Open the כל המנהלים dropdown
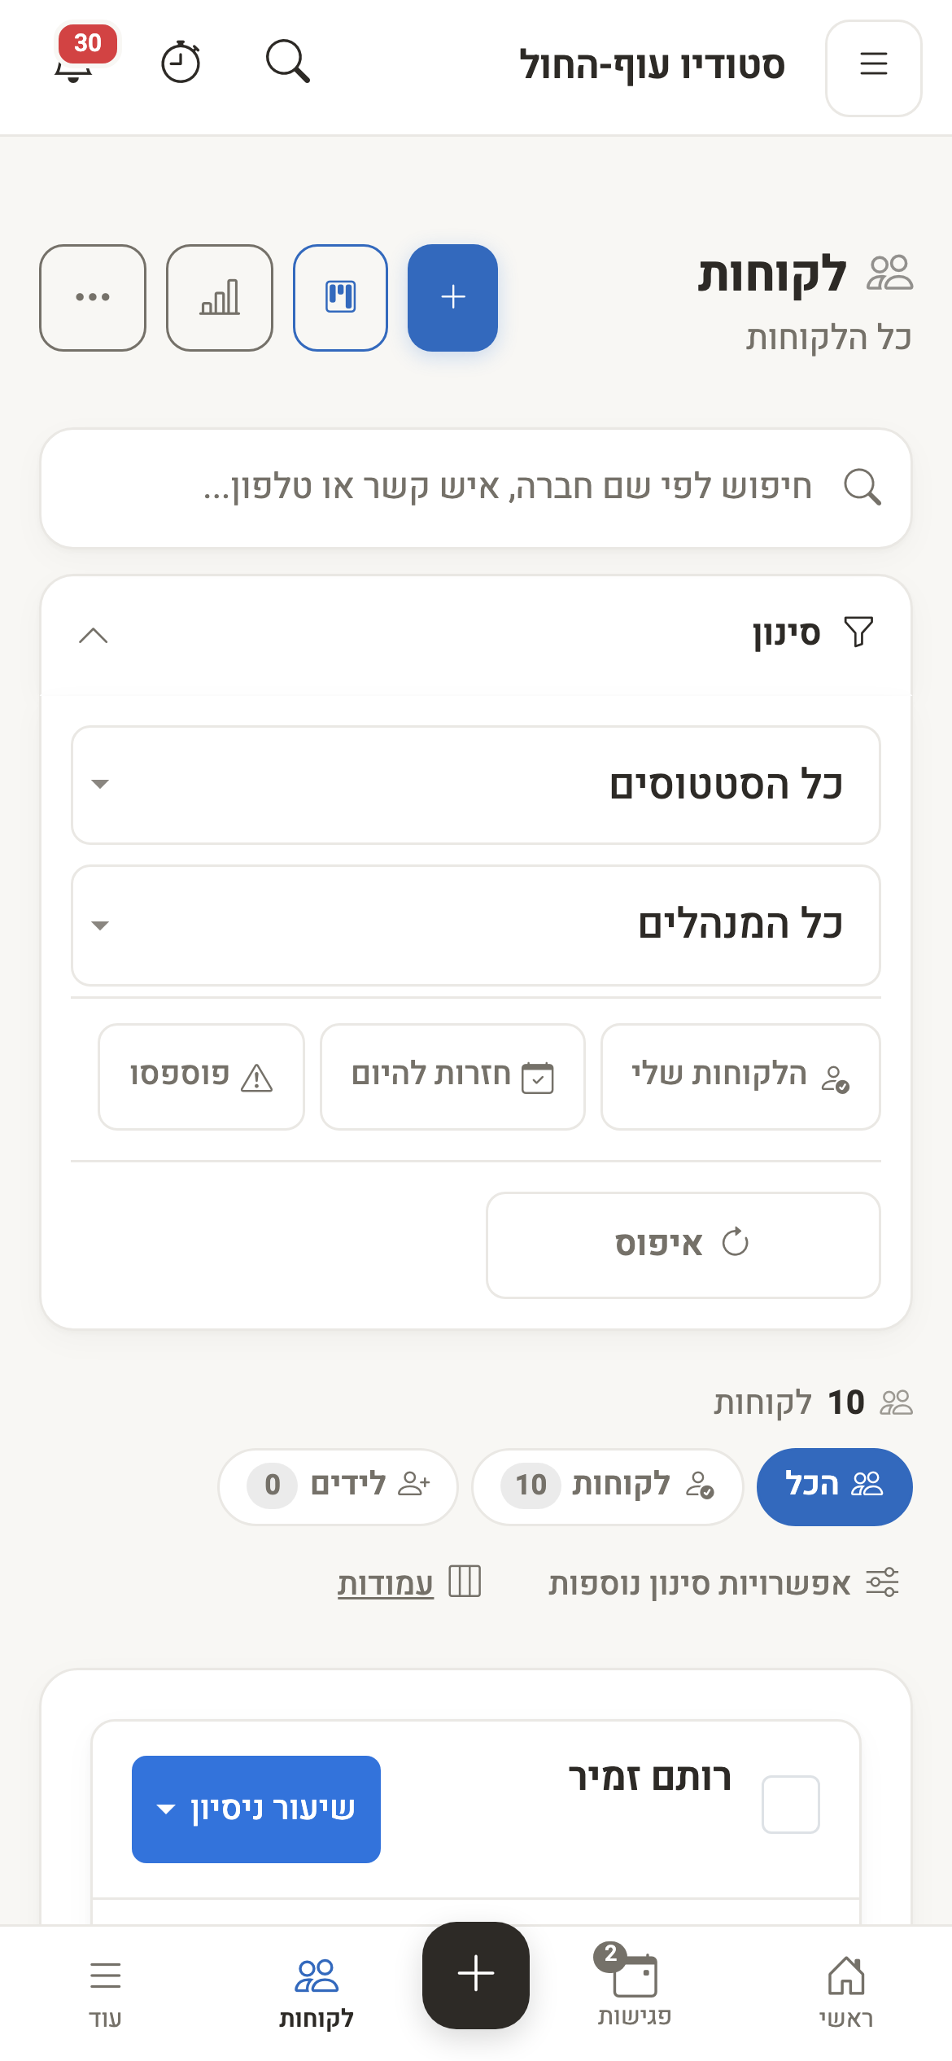The height and width of the screenshot is (2061, 952). coord(476,925)
